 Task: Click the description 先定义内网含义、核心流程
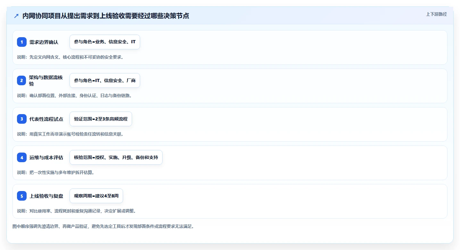click(x=70, y=57)
